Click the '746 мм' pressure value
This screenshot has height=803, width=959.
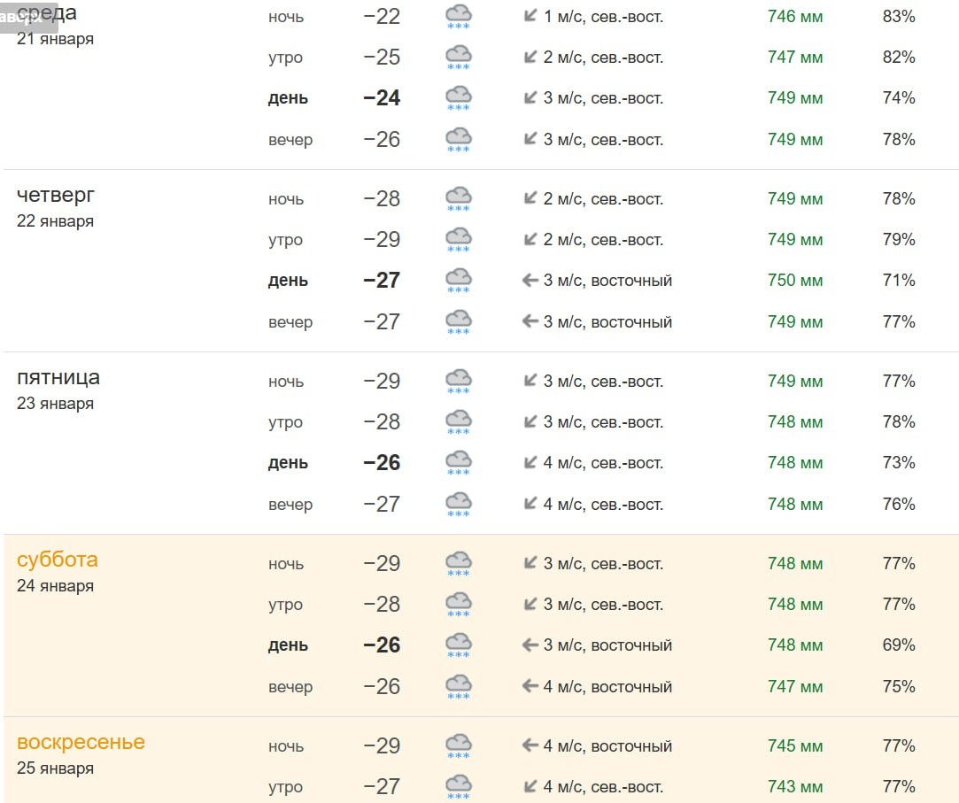(x=795, y=17)
